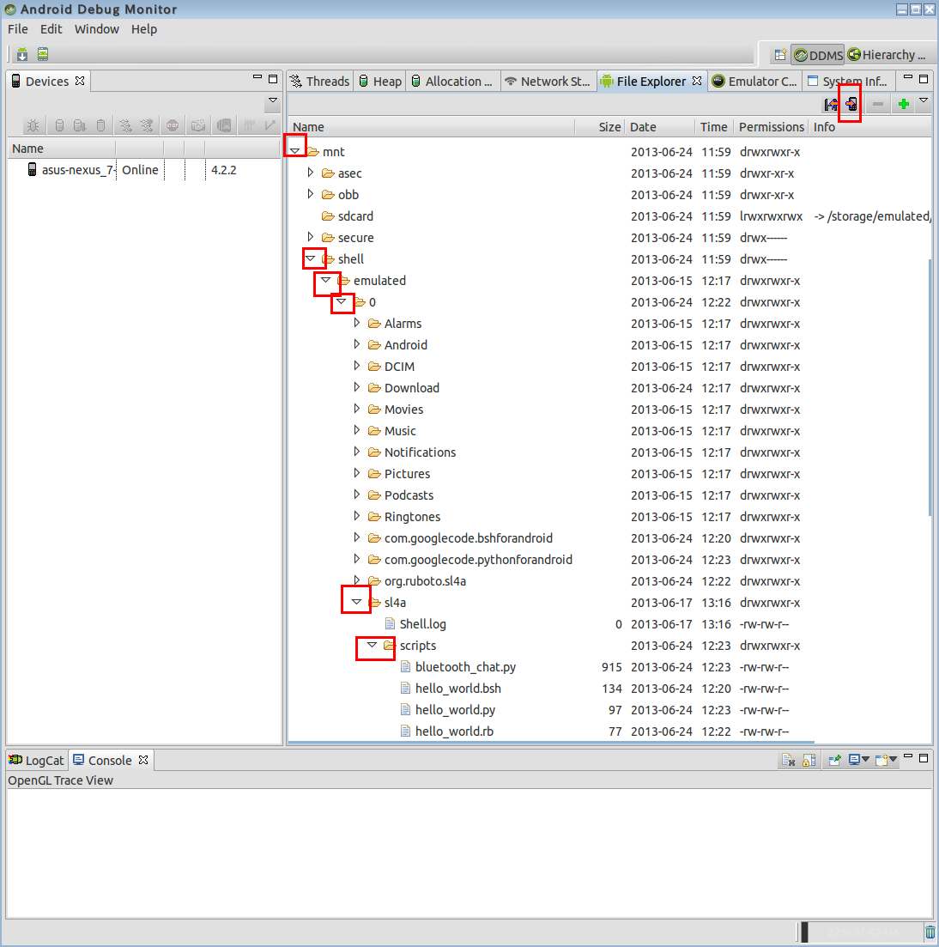Click the Clear Console icon

[x=788, y=761]
